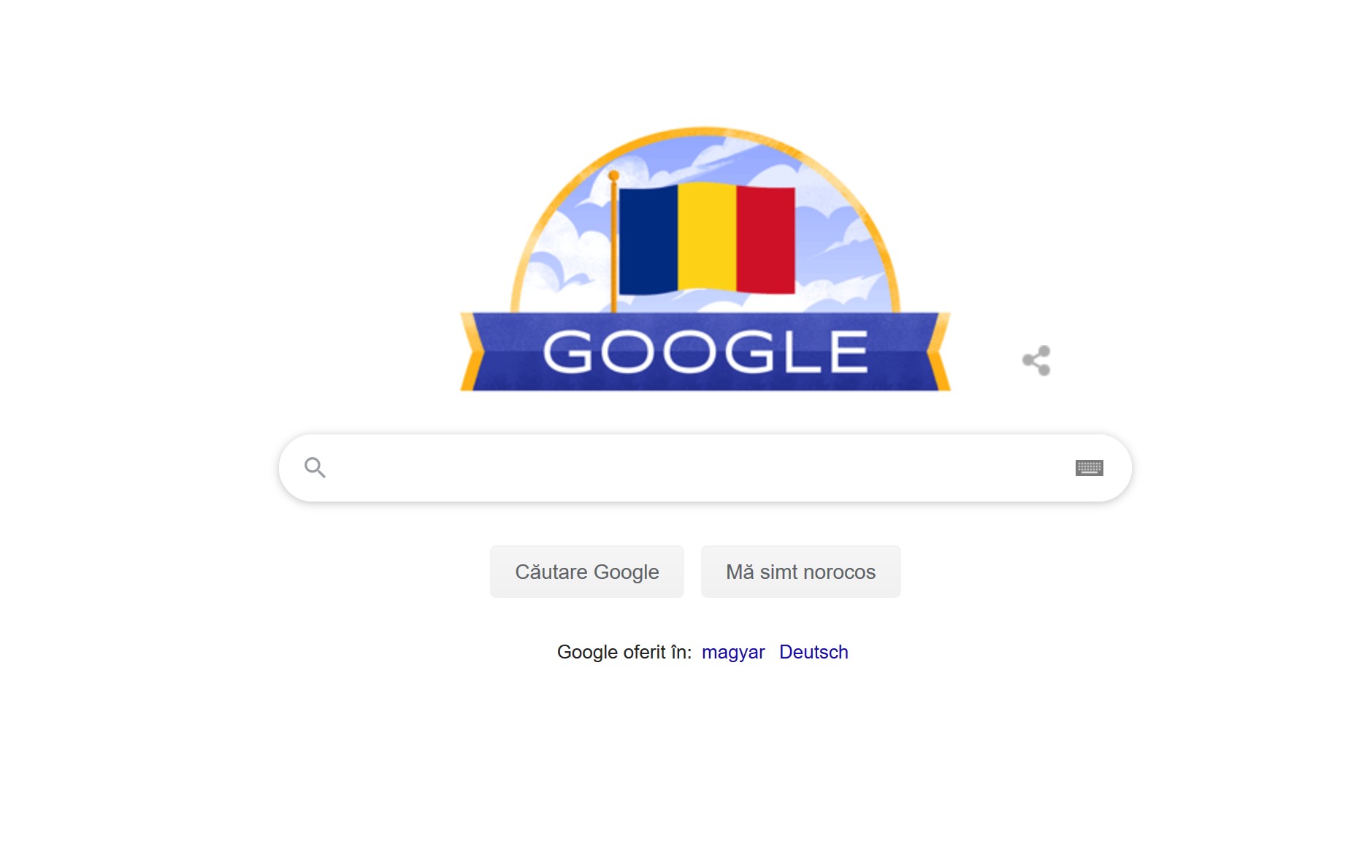Switch language to magyar

point(733,652)
